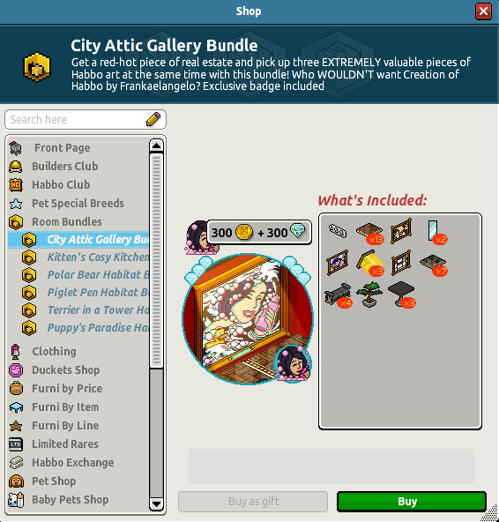Screen dimensions: 499x522
Task: Collapse the Room Bundles category
Action: tap(67, 221)
